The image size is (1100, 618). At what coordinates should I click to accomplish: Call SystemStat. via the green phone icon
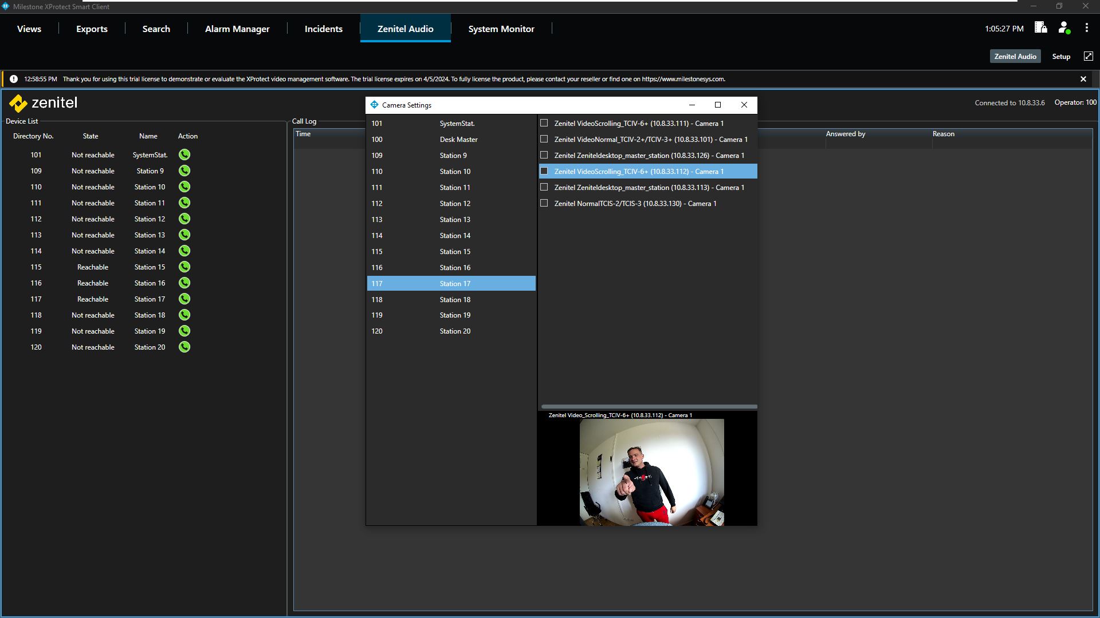click(x=184, y=154)
